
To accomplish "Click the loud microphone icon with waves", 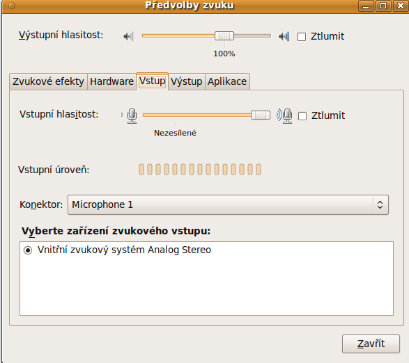I will click(x=284, y=115).
